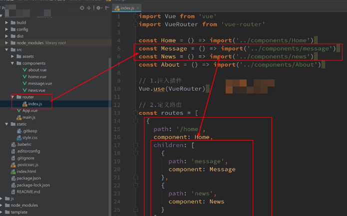347x216 pixels.
Task: Click the folder icon beside router
Action: click(x=19, y=97)
